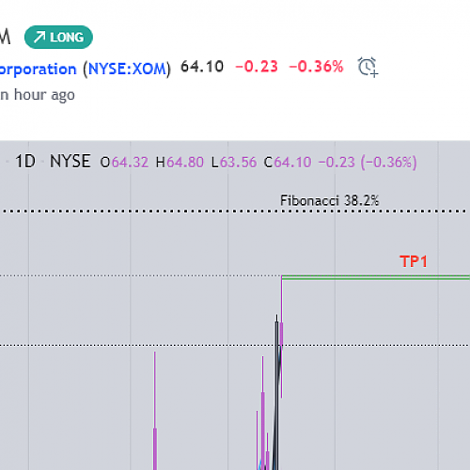Click the black candlestick on chart
The width and height of the screenshot is (470, 470).
click(x=276, y=392)
